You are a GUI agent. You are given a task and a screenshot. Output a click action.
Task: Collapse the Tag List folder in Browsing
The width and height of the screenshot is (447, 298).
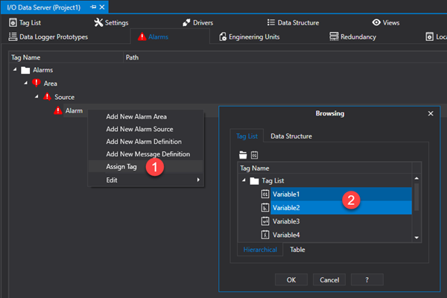click(243, 181)
